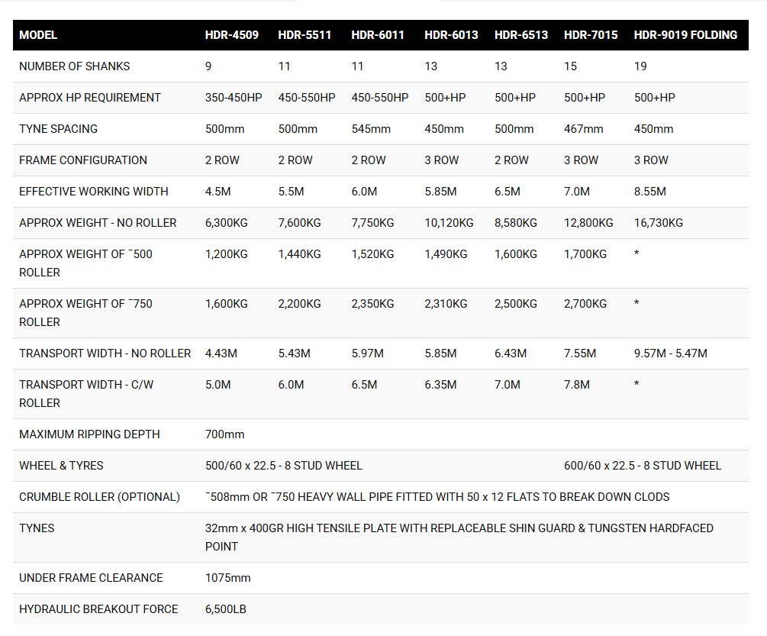Click the CRUMBLE ROLLER (OPTIONAL) row label

click(x=99, y=497)
